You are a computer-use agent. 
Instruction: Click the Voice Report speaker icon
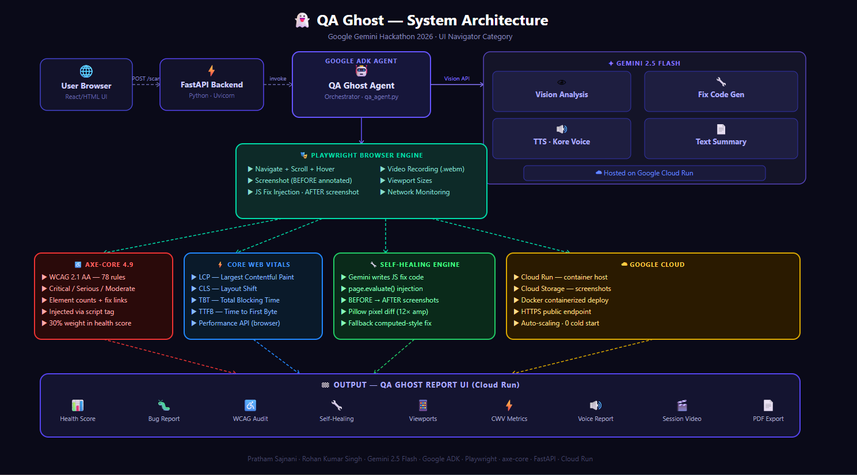click(596, 405)
